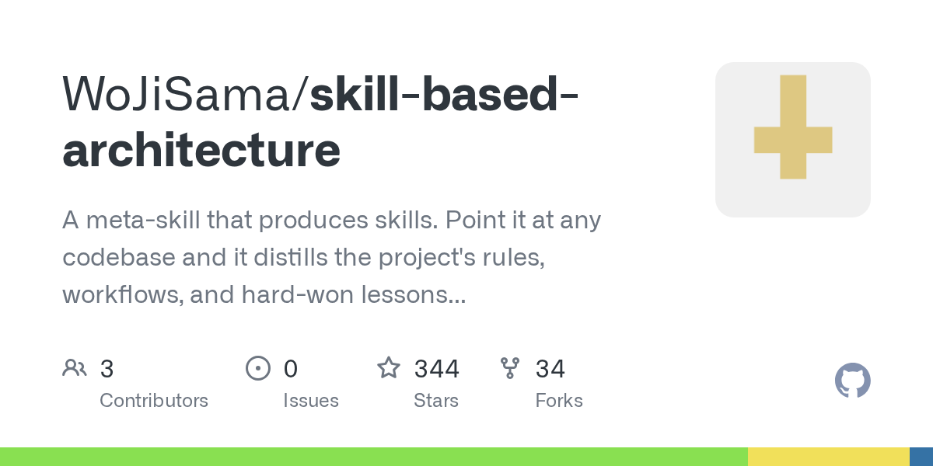This screenshot has height=466, width=933.
Task: Open the yellow cross avatar image
Action: click(x=793, y=140)
